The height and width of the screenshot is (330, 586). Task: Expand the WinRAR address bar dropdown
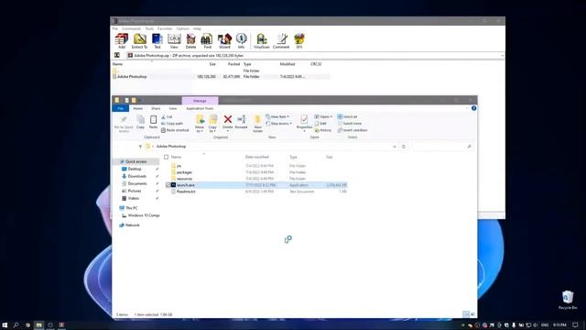coord(502,55)
